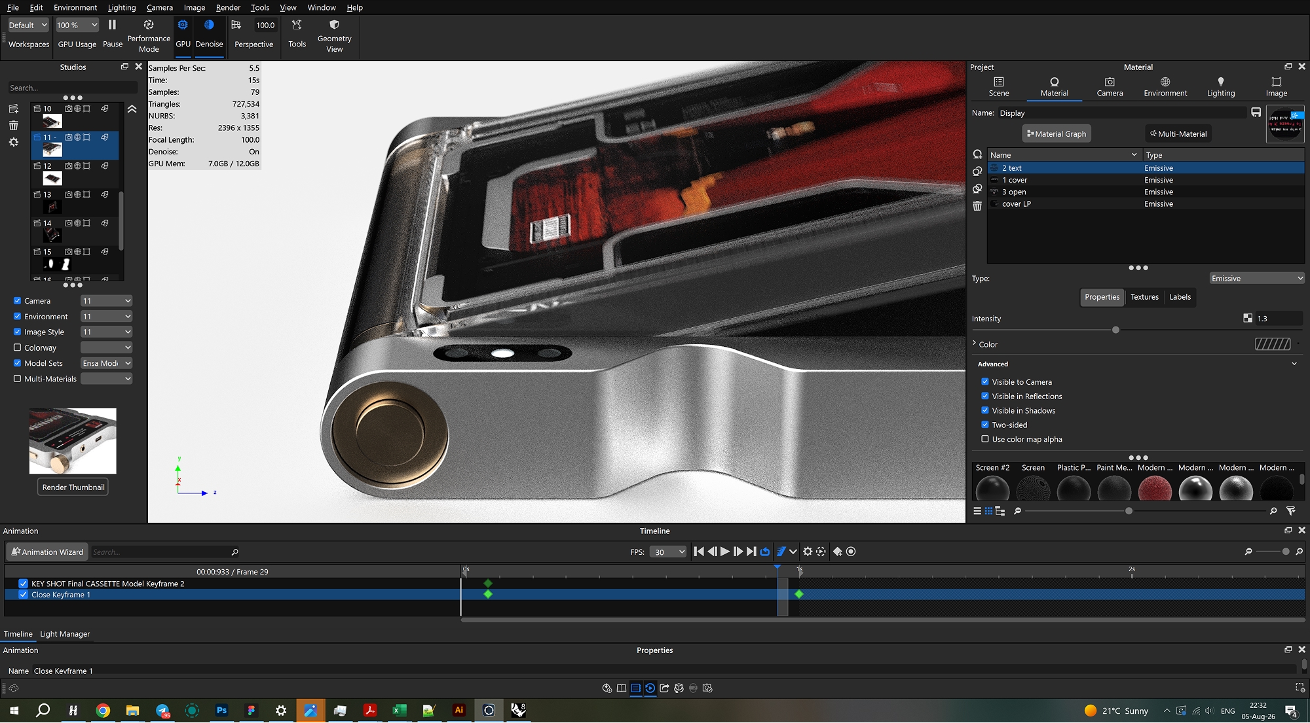This screenshot has height=723, width=1310.
Task: Play the animation in timeline
Action: (x=725, y=552)
